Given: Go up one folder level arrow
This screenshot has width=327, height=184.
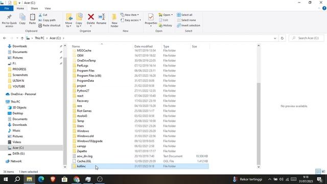Looking at the screenshot, I should pyautogui.click(x=22, y=38).
